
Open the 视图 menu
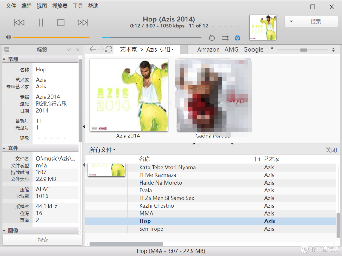click(x=42, y=6)
